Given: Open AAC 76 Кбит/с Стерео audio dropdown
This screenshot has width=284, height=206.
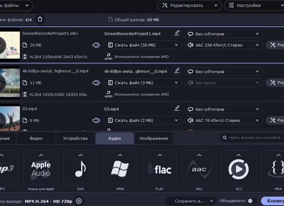Looking at the screenshot, I should [224, 120].
